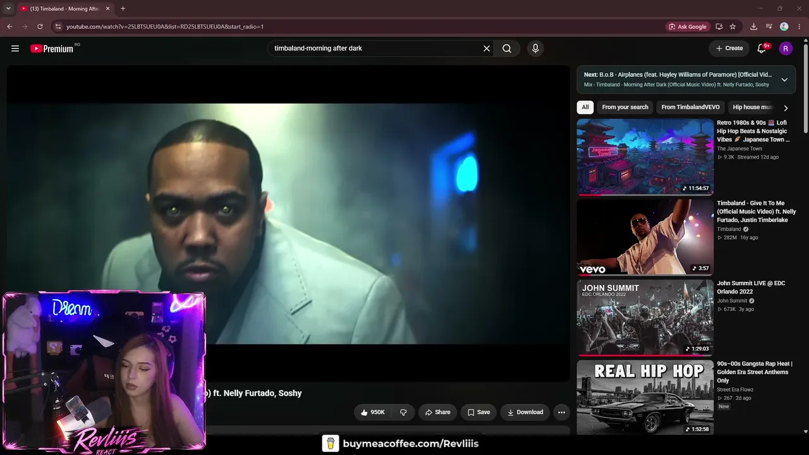
Task: Play John Summit EDC Orlando thumbnail
Action: pyautogui.click(x=645, y=317)
